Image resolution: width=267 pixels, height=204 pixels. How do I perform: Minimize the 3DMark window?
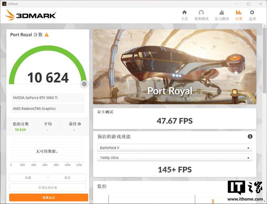(x=237, y=4)
